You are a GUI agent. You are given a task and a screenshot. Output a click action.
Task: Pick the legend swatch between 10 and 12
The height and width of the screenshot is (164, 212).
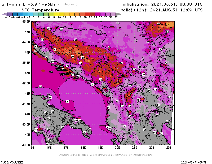pos(61,14)
